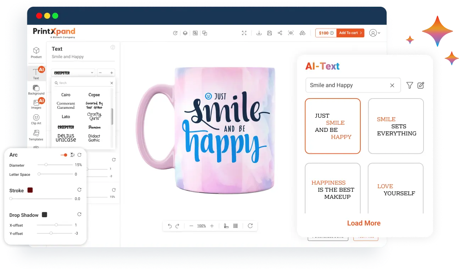Share the design via share icon

280,33
